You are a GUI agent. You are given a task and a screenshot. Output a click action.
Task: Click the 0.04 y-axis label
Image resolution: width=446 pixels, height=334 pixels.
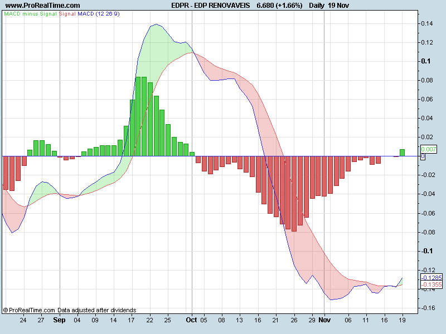click(427, 118)
